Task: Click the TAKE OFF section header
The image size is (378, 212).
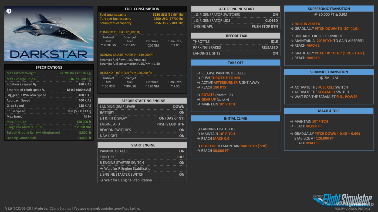Action: click(235, 63)
